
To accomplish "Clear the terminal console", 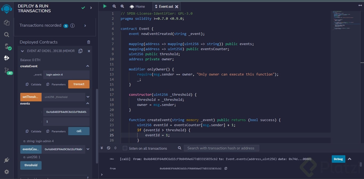I will [x=108, y=148].
